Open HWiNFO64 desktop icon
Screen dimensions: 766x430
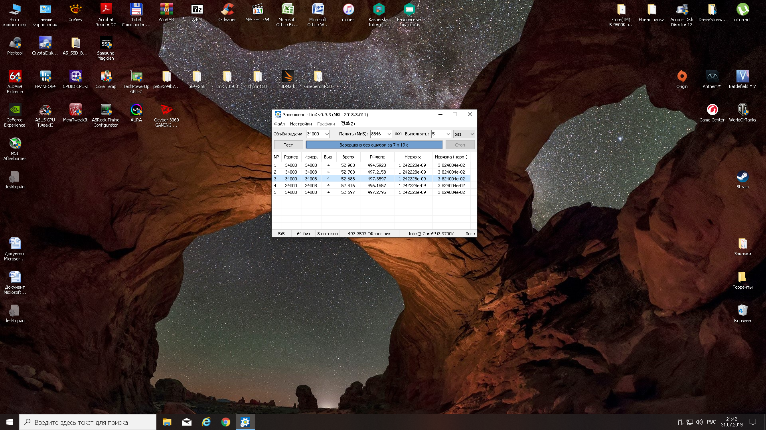pyautogui.click(x=45, y=76)
